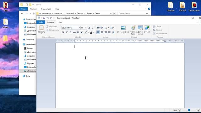The height and width of the screenshot is (113, 201).
Task: Open Quick Access Toolbar customize arrow in WordPad
Action: click(54, 18)
